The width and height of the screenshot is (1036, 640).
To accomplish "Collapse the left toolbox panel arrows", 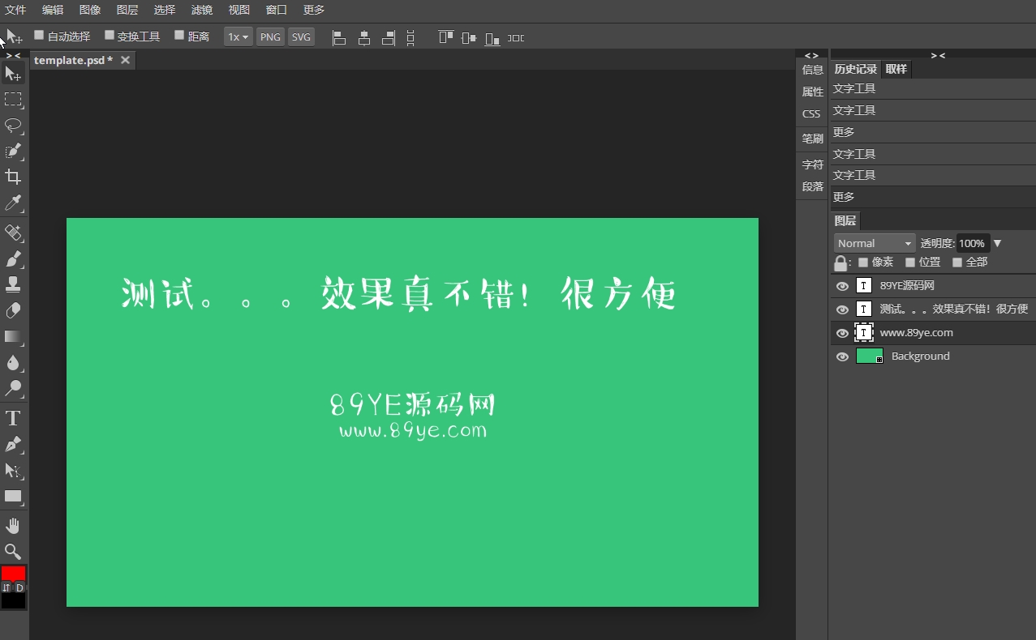I will click(14, 55).
